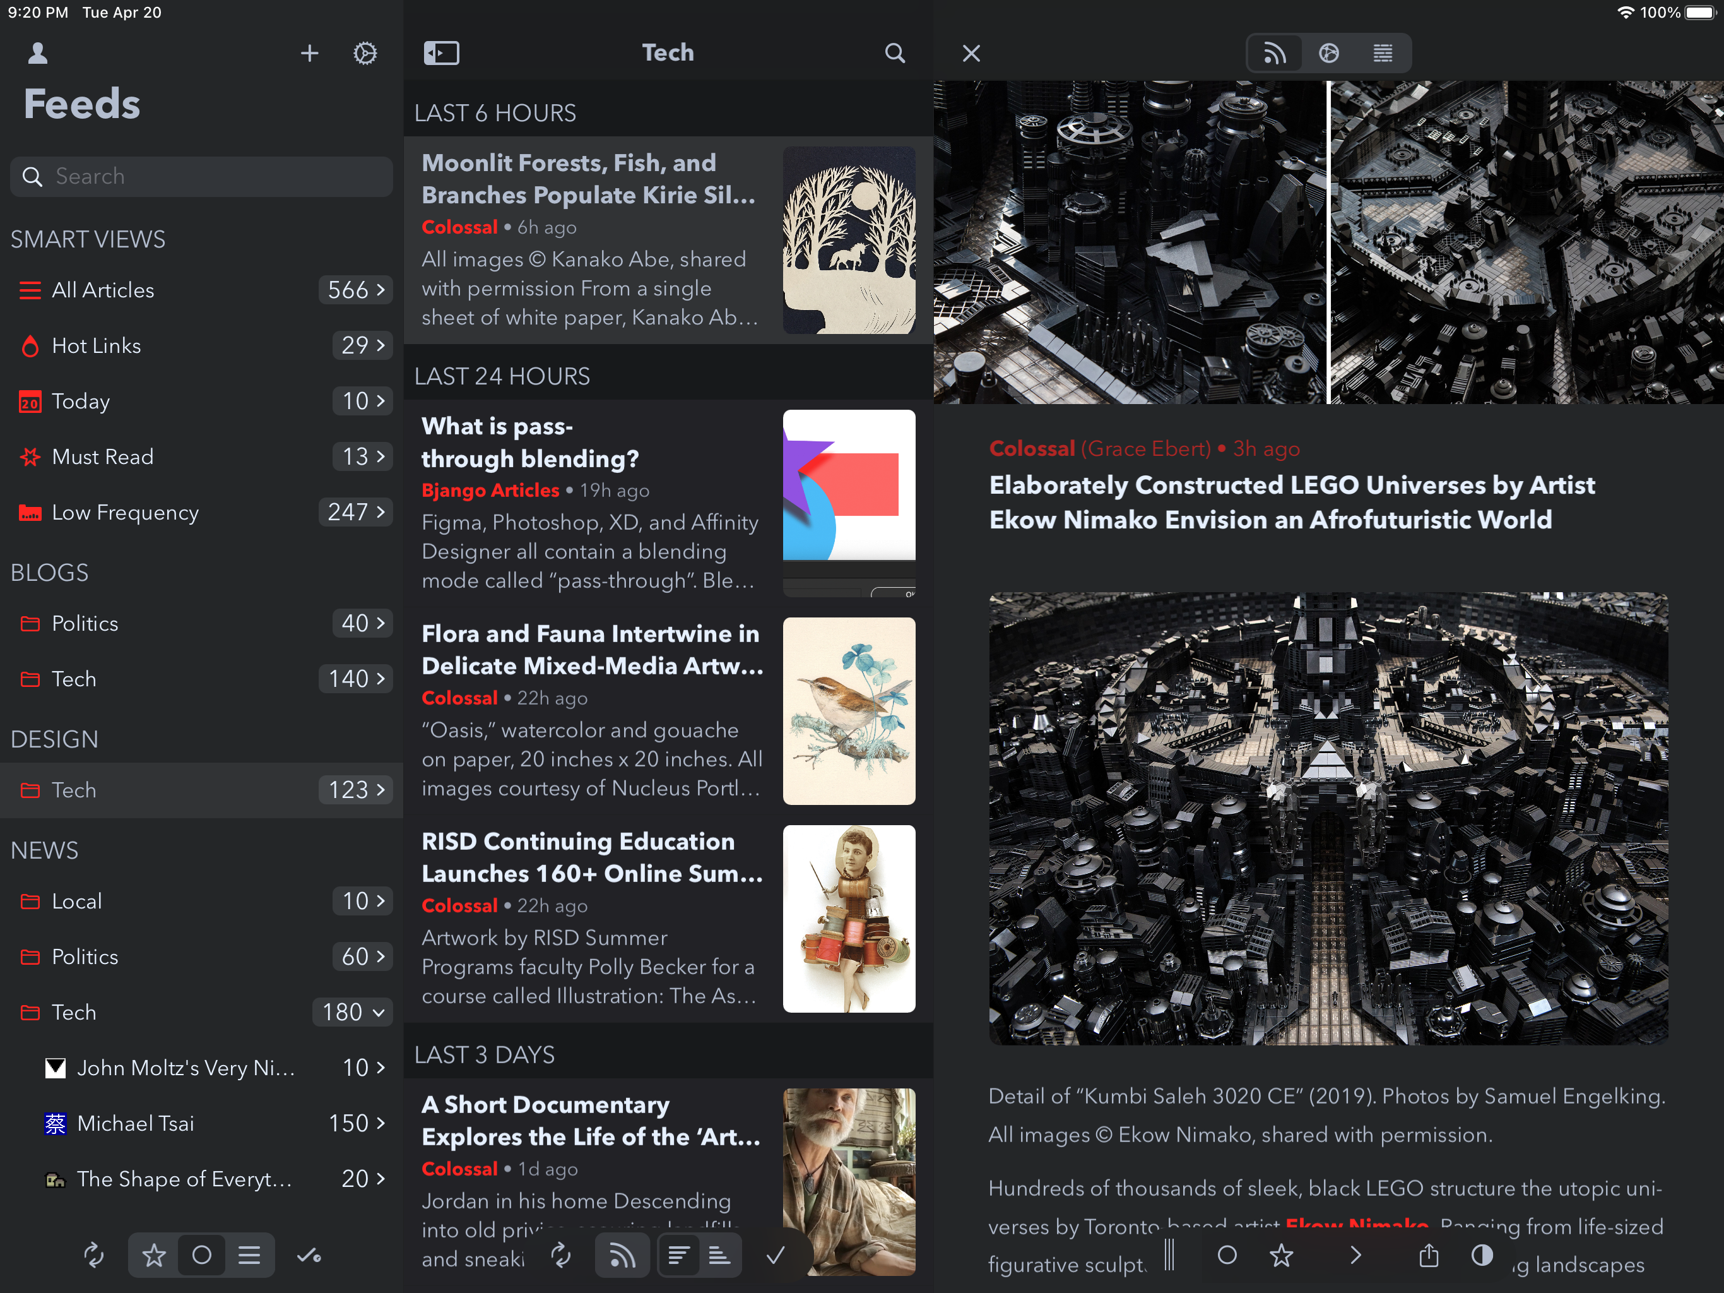Viewport: 1724px width, 1293px height.
Task: Open the account profile icon
Action: (x=37, y=53)
